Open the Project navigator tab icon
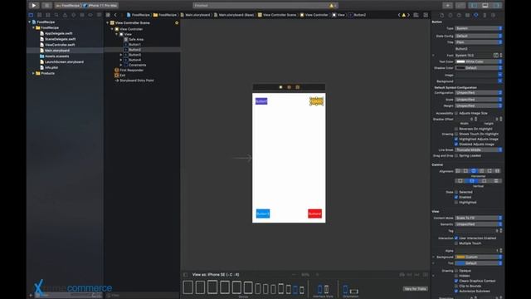Image resolution: width=531 pixels, height=299 pixels. [x=32, y=15]
